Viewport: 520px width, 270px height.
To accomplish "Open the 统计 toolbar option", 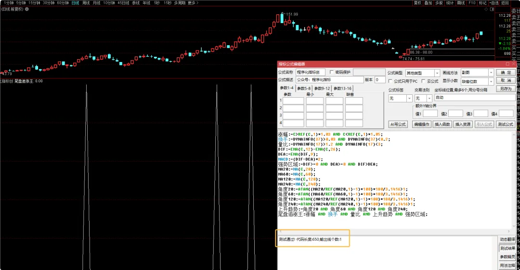I will 450,3.
